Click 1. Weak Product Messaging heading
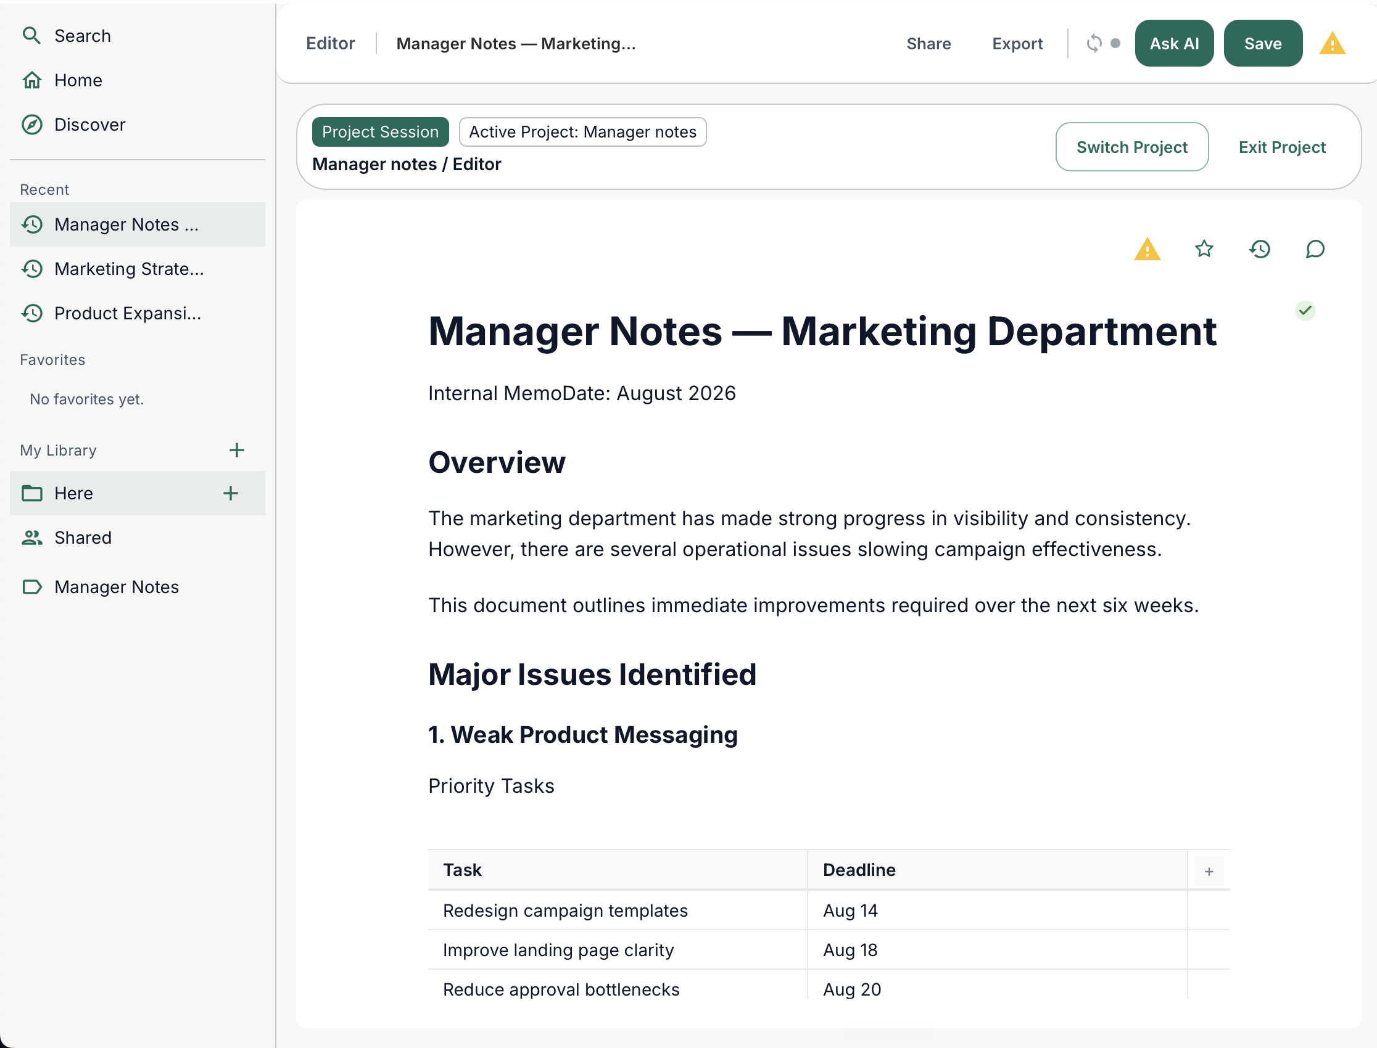This screenshot has width=1377, height=1048. click(x=582, y=735)
